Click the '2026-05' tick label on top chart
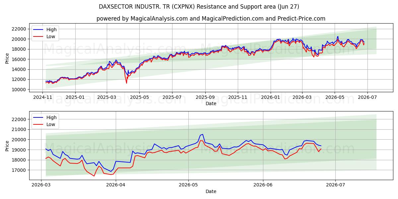The image size is (398, 199). pos(334,97)
